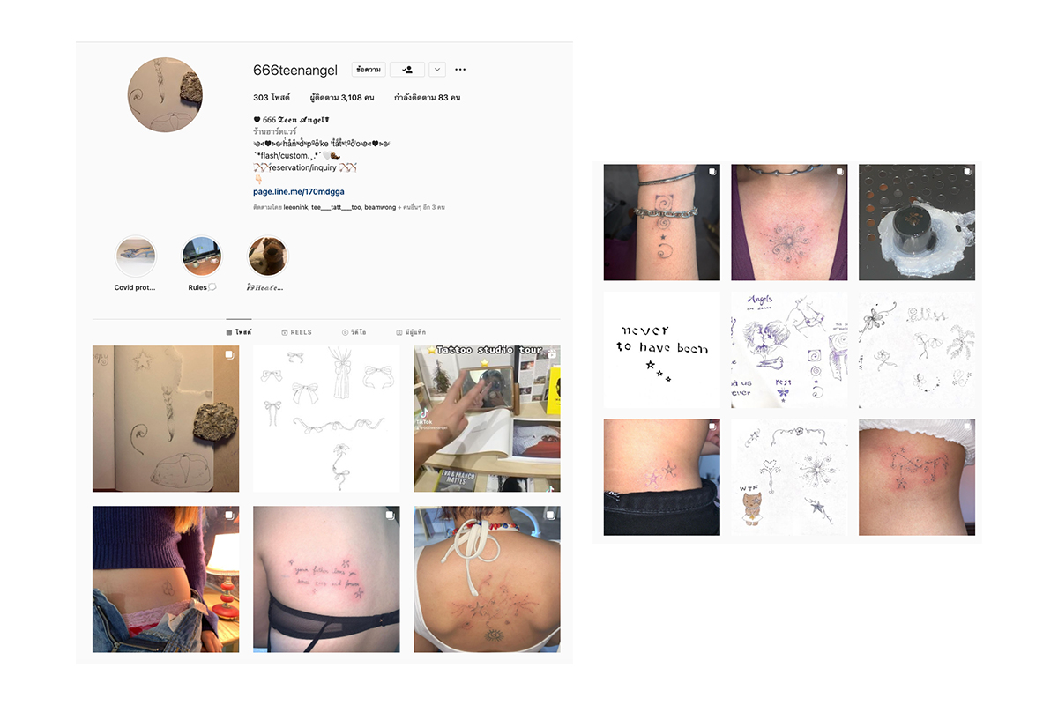Open the Covid prot... story highlight
This screenshot has width=1058, height=705.
point(136,256)
